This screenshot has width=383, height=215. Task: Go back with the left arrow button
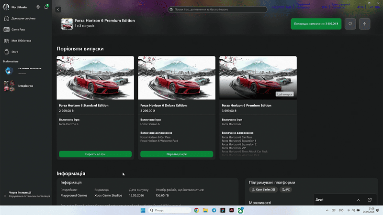click(58, 10)
